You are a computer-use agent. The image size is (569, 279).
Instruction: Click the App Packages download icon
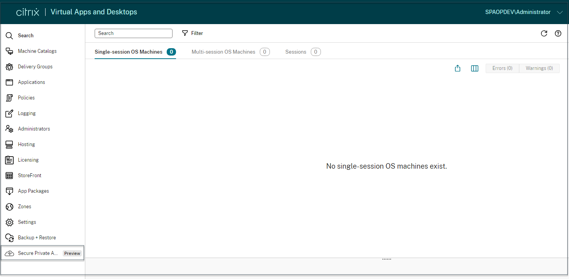(9, 191)
